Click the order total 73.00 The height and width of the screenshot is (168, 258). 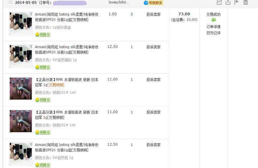click(x=184, y=14)
